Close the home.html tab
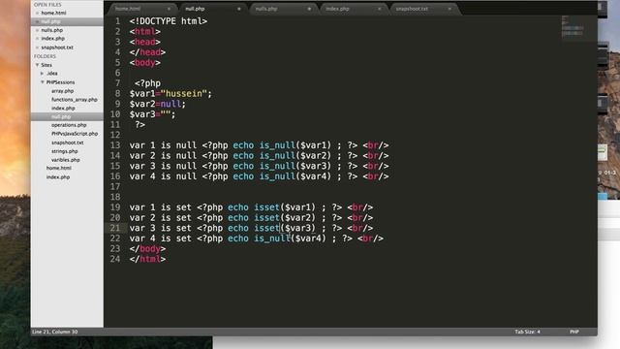620x349 pixels. tap(169, 9)
